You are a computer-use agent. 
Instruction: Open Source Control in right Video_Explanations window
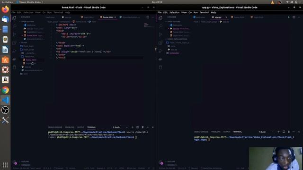coord(160,34)
